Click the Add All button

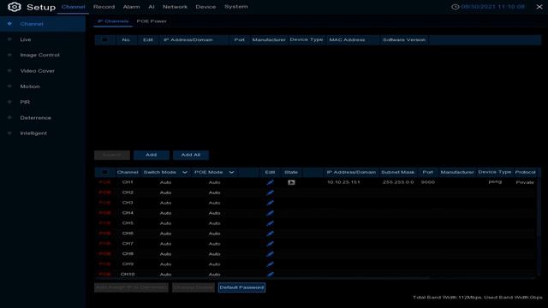[191, 155]
